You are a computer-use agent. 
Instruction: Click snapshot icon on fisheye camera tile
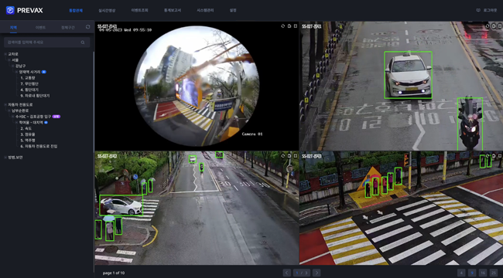tap(289, 26)
